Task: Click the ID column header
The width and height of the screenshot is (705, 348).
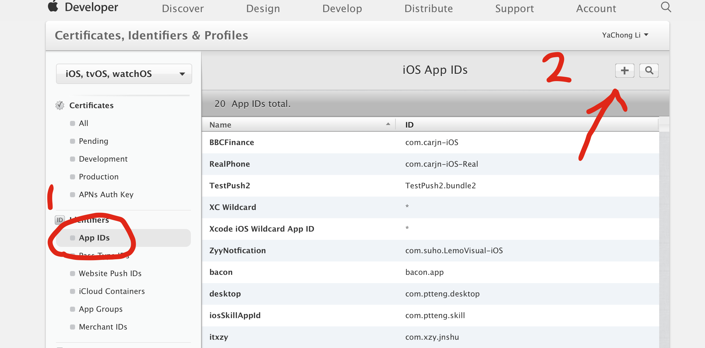Action: (x=409, y=125)
